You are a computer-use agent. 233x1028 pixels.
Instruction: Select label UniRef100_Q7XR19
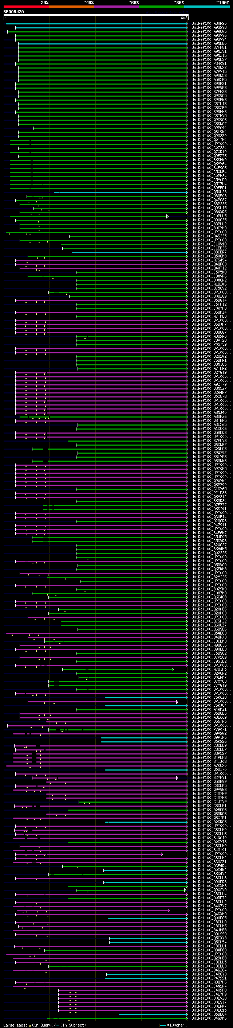[209, 152]
